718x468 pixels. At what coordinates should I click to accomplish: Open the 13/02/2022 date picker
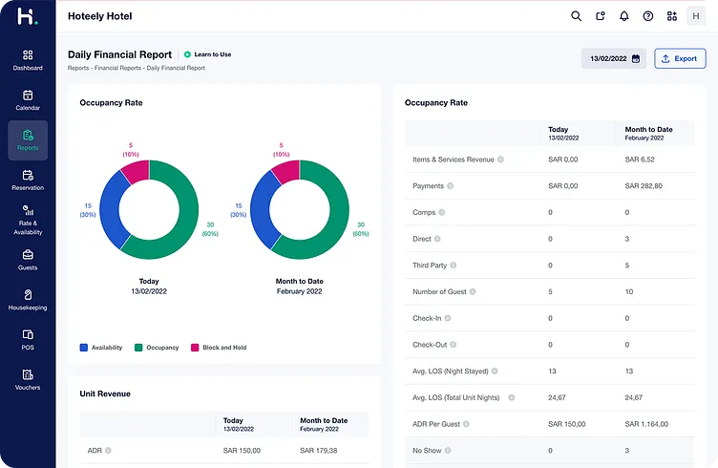(x=614, y=58)
